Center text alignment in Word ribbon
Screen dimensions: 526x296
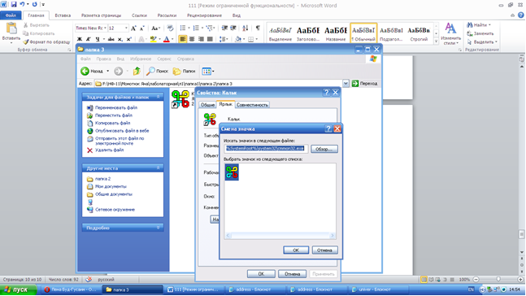192,39
